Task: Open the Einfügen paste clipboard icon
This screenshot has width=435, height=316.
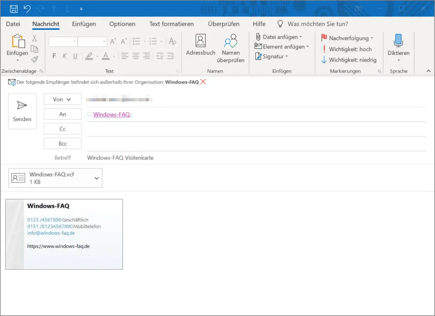Action: [18, 41]
